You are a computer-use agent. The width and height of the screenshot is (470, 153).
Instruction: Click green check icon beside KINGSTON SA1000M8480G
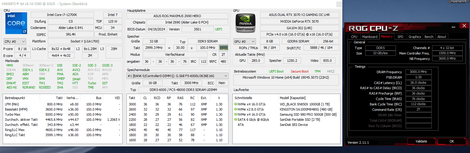tap(236, 109)
